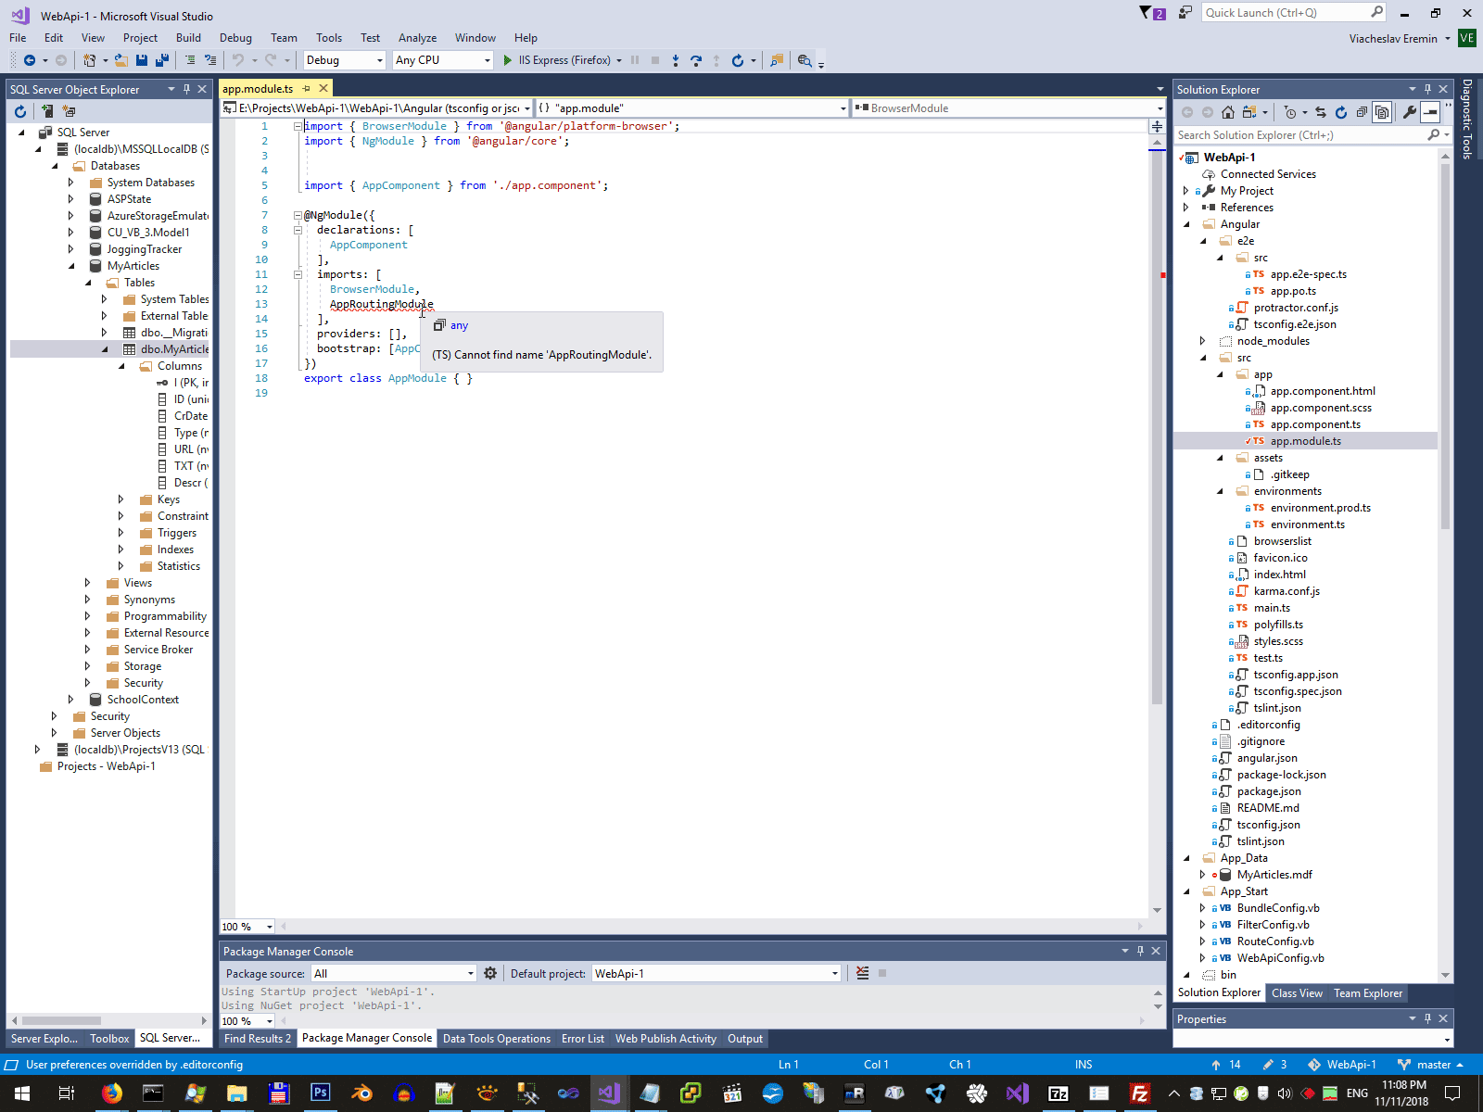Open FileZilla from the taskbar
Image resolution: width=1483 pixels, height=1112 pixels.
(x=1140, y=1093)
